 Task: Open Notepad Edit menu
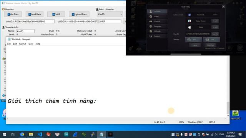tap(15, 44)
